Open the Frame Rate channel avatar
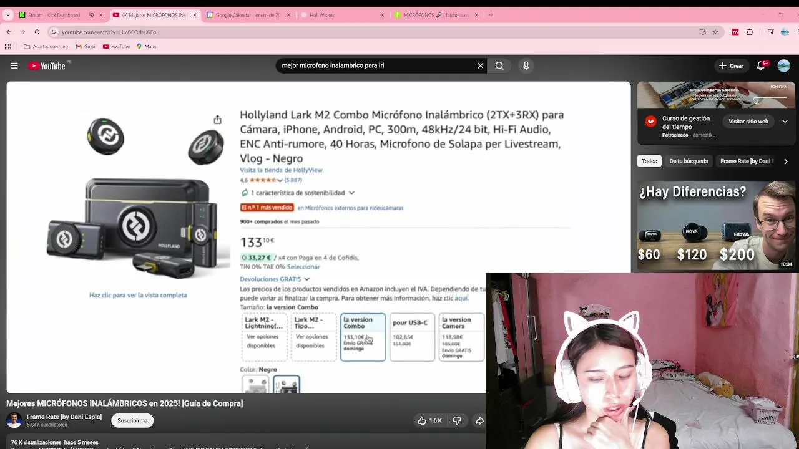Screen dimensions: 799x449 pyautogui.click(x=14, y=420)
